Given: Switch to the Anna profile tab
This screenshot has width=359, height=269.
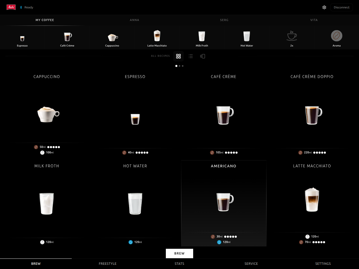Looking at the screenshot, I should (x=135, y=20).
